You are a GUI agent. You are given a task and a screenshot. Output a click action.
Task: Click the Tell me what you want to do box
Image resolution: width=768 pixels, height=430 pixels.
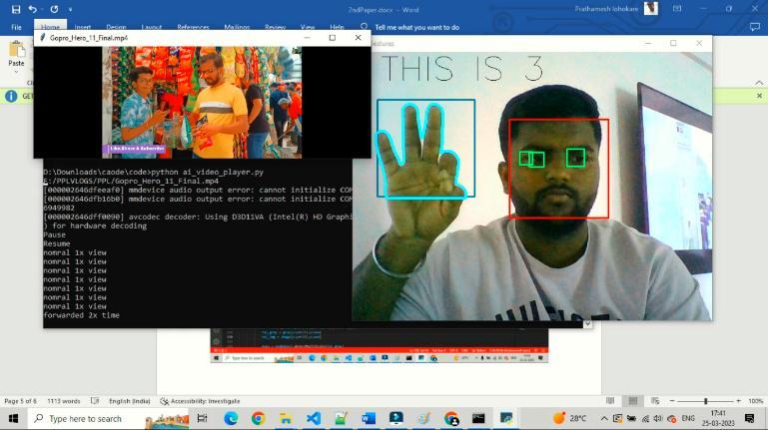(416, 27)
